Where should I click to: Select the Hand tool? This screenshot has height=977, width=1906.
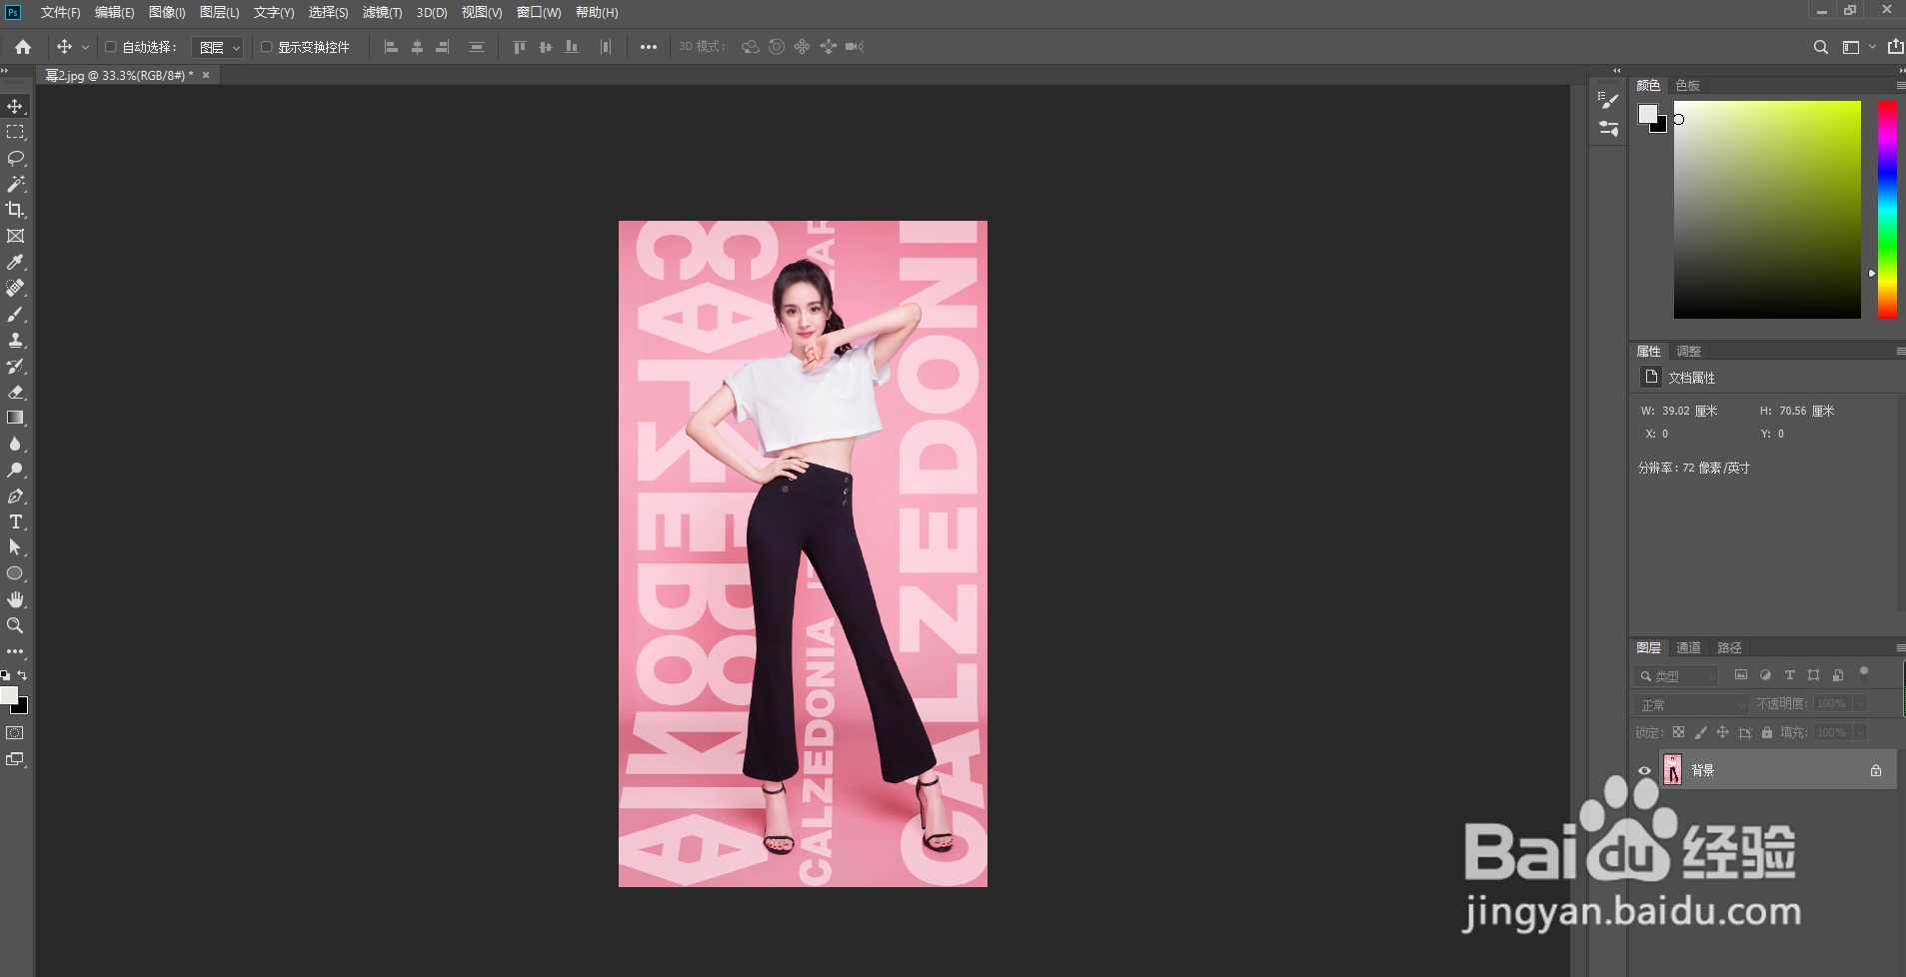[x=15, y=599]
